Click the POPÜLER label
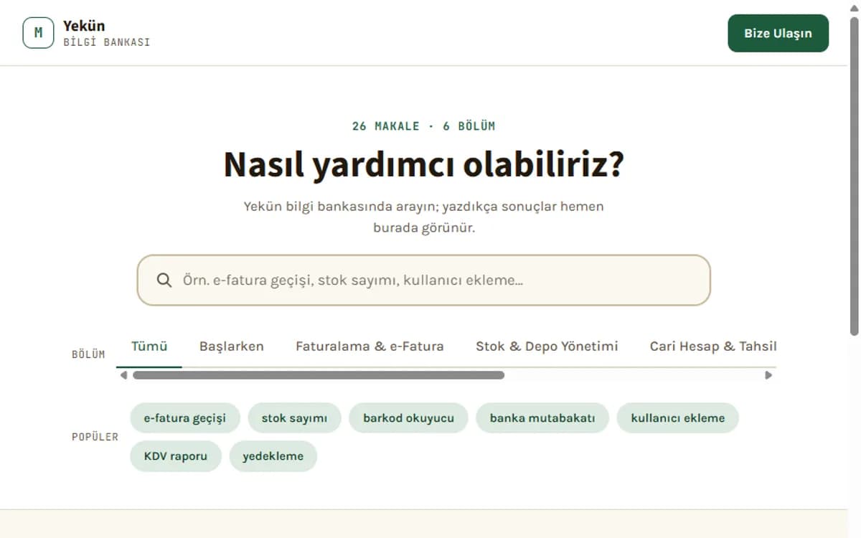 click(95, 437)
